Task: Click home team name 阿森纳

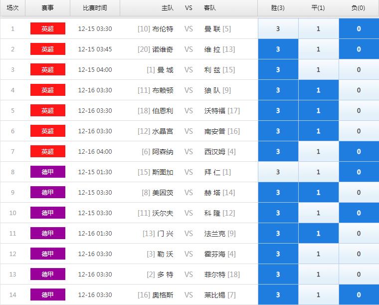Action: click(163, 152)
